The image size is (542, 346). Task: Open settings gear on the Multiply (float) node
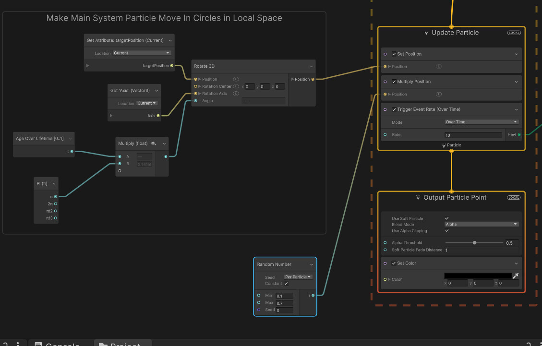(155, 143)
